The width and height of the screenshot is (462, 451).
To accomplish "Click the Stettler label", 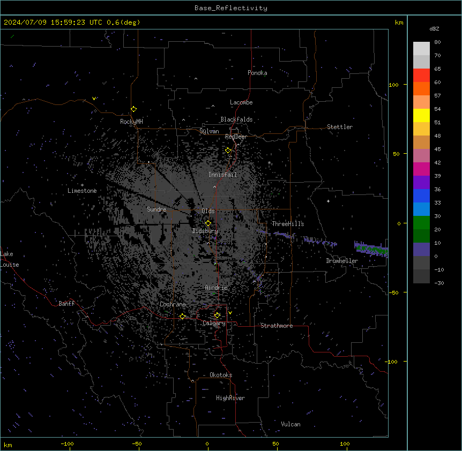I will [x=340, y=127].
